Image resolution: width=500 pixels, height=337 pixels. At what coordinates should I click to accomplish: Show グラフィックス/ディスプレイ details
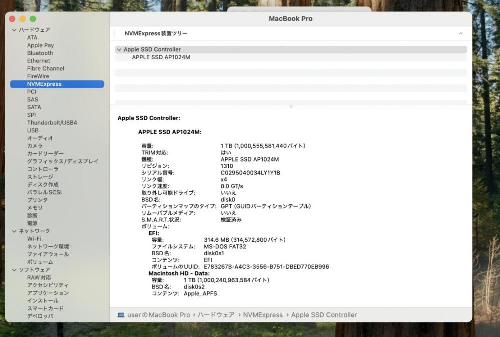(x=62, y=161)
